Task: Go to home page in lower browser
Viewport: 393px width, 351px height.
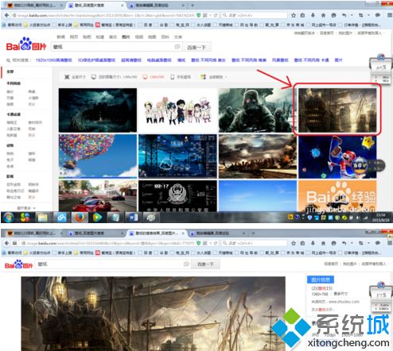Action: [323, 243]
